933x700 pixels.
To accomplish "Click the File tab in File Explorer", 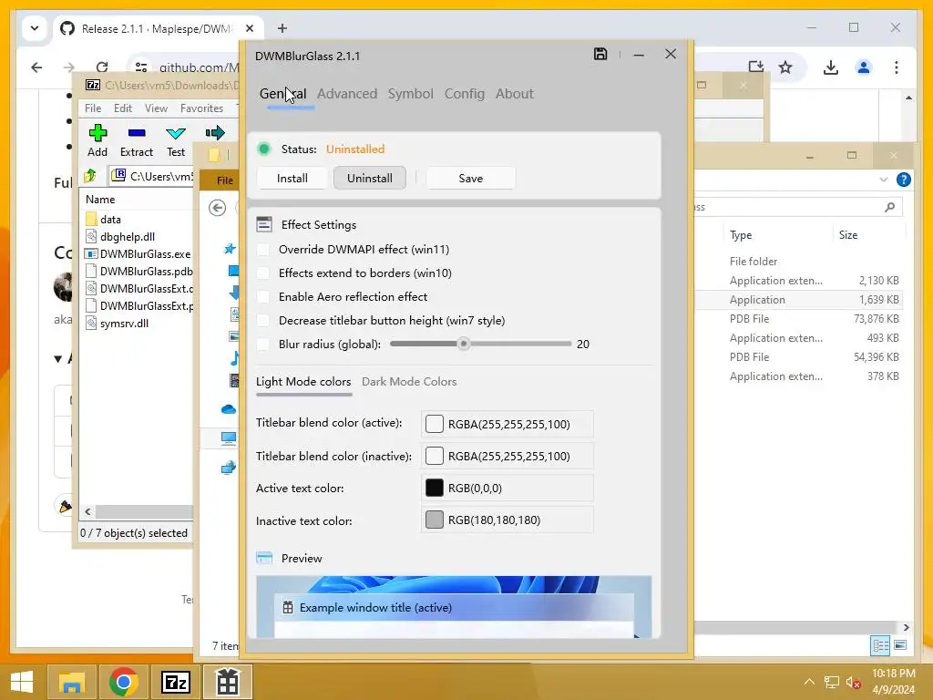I will (x=224, y=180).
